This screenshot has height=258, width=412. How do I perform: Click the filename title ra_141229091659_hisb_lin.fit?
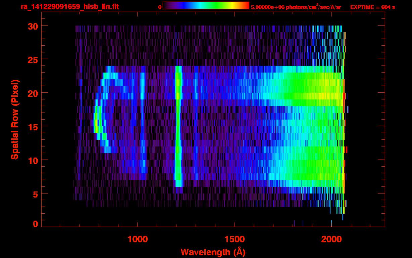[x=69, y=7]
